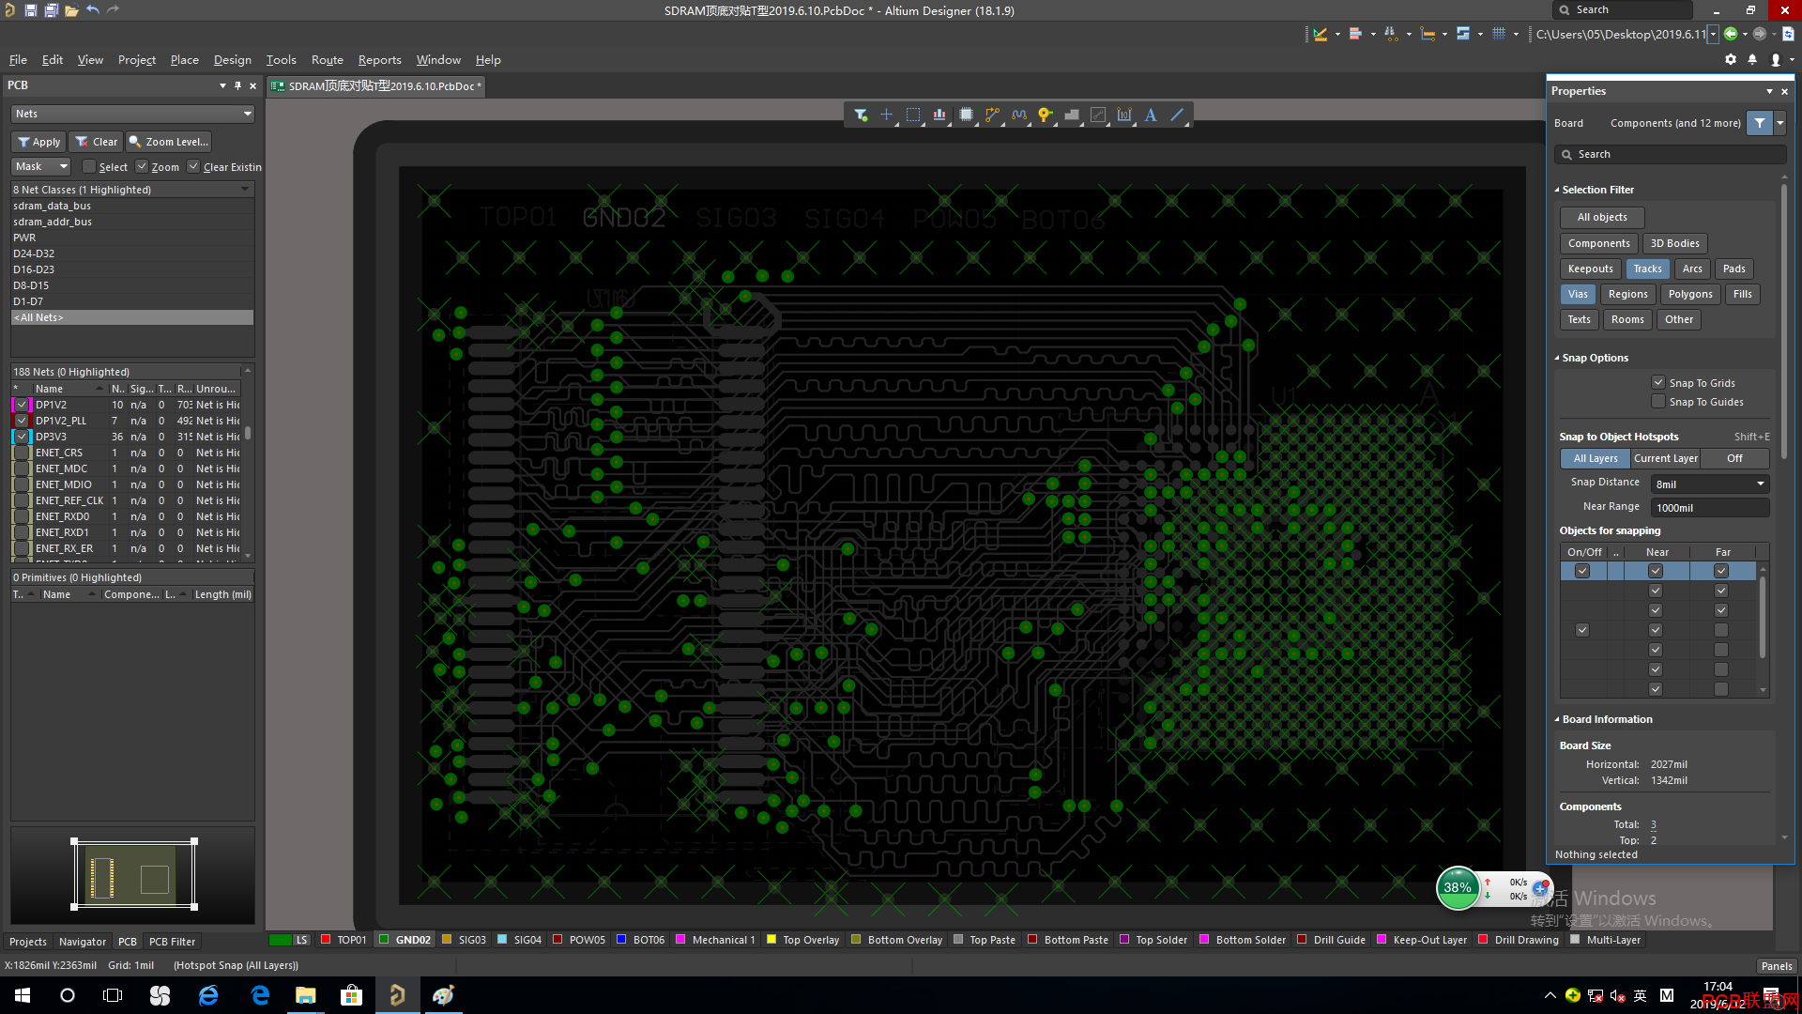Click the All objects filter button

pos(1602,217)
